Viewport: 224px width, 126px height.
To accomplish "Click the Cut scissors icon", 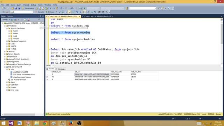I will click(50, 8).
